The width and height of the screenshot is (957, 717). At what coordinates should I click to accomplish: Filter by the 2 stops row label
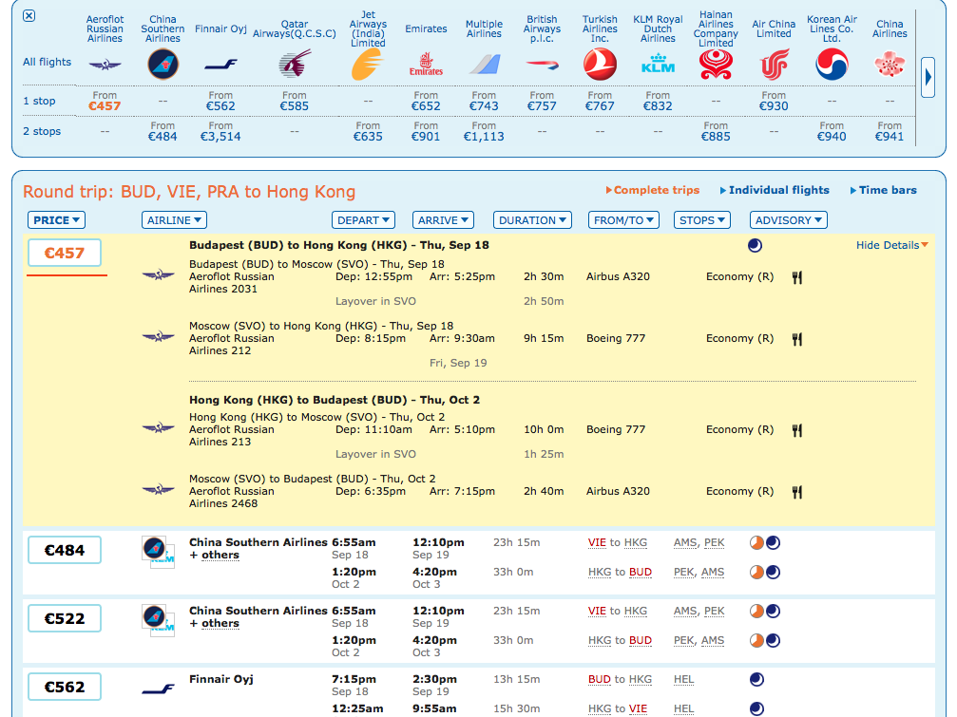(x=42, y=131)
